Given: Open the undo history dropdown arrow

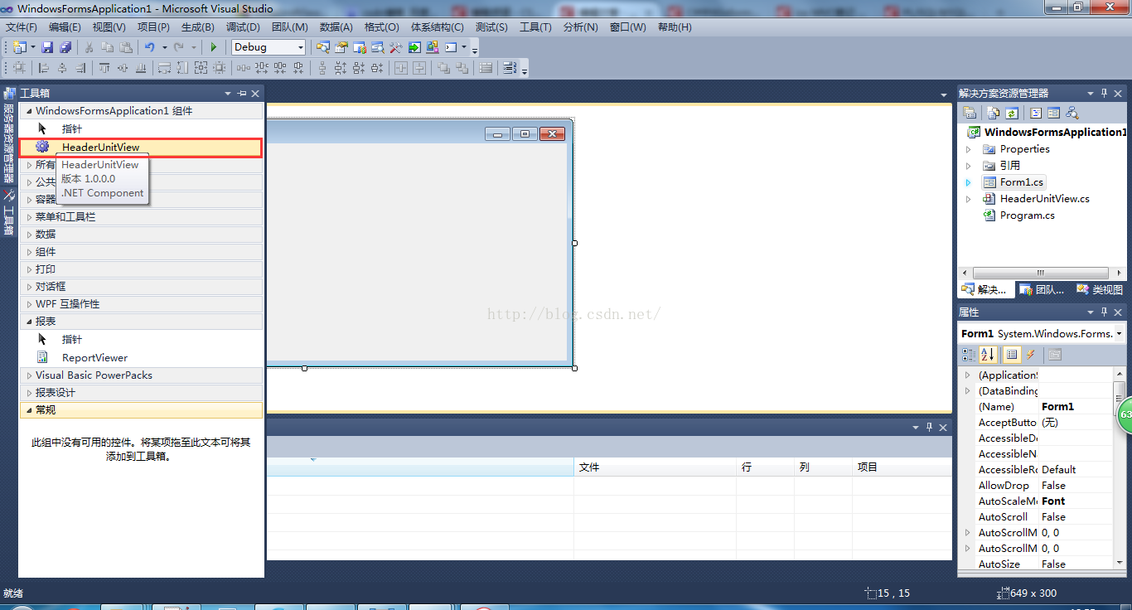Looking at the screenshot, I should (165, 47).
